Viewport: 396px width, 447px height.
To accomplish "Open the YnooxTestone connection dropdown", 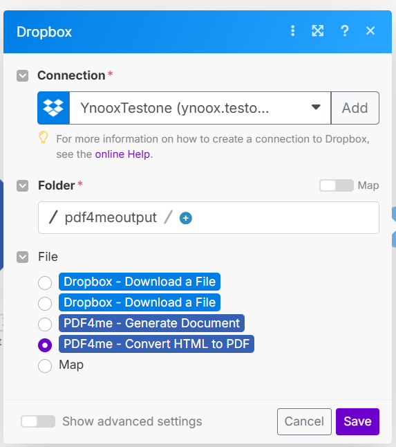I will coord(200,108).
